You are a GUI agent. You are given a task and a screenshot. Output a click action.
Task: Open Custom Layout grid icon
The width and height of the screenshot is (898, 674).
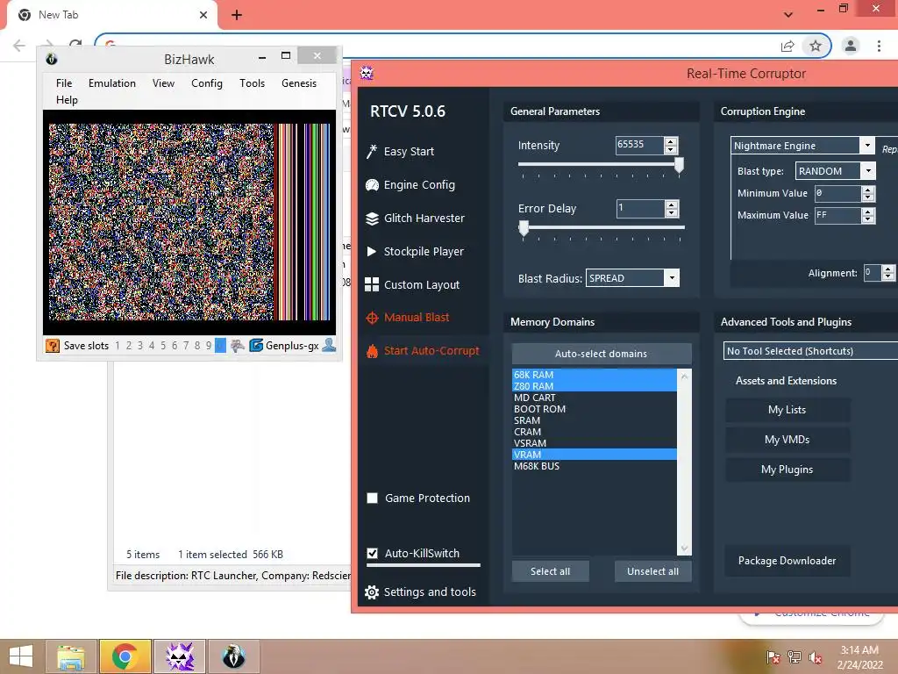tap(372, 285)
